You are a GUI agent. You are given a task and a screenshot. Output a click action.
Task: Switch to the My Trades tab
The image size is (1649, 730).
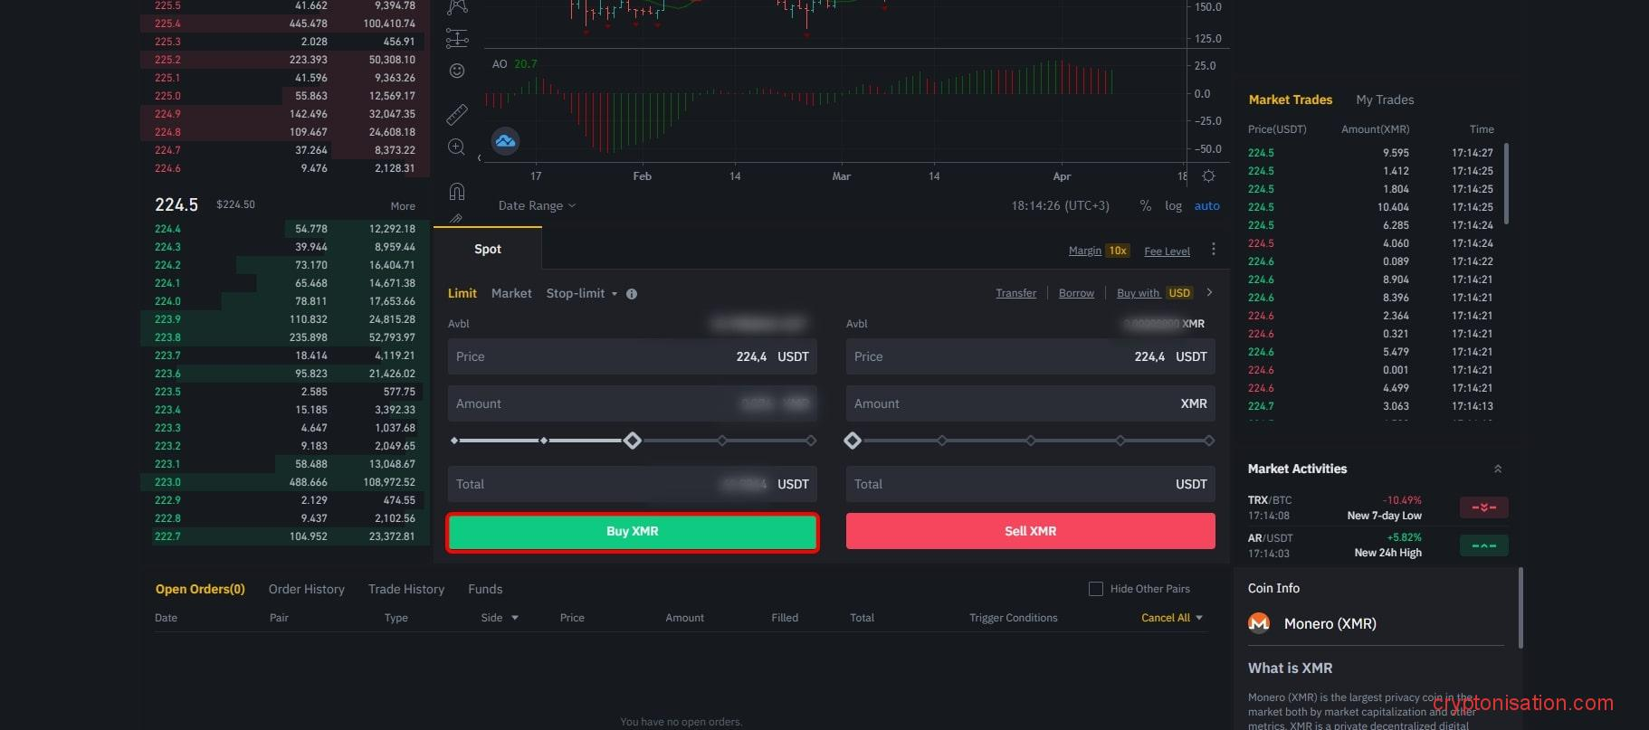(x=1384, y=100)
